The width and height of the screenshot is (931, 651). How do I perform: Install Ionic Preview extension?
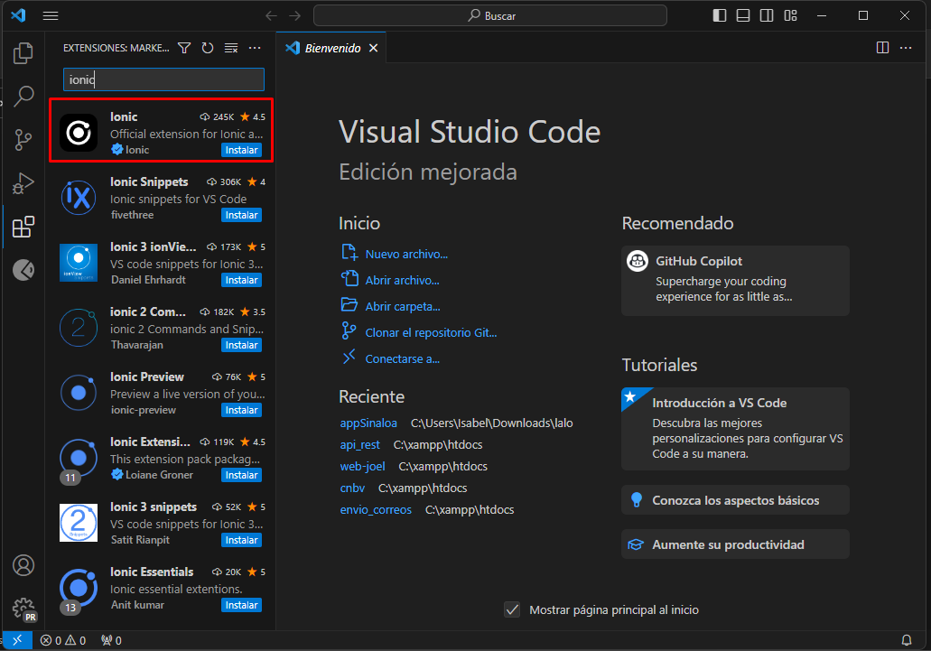(x=242, y=410)
